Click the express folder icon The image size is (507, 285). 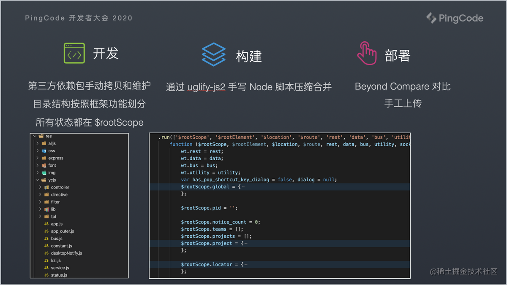tap(44, 158)
